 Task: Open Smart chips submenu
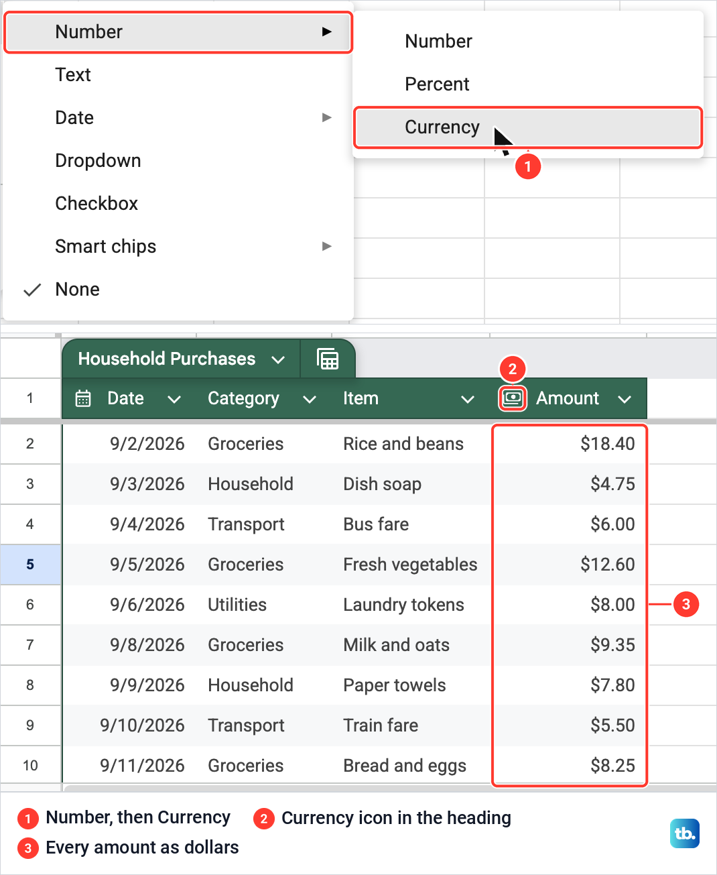(x=178, y=246)
